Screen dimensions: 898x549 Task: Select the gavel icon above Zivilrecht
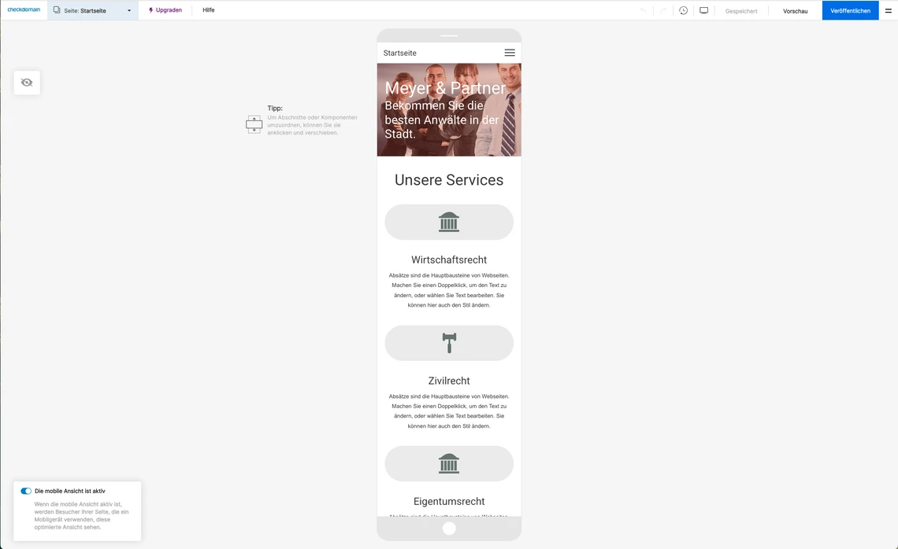pyautogui.click(x=449, y=343)
